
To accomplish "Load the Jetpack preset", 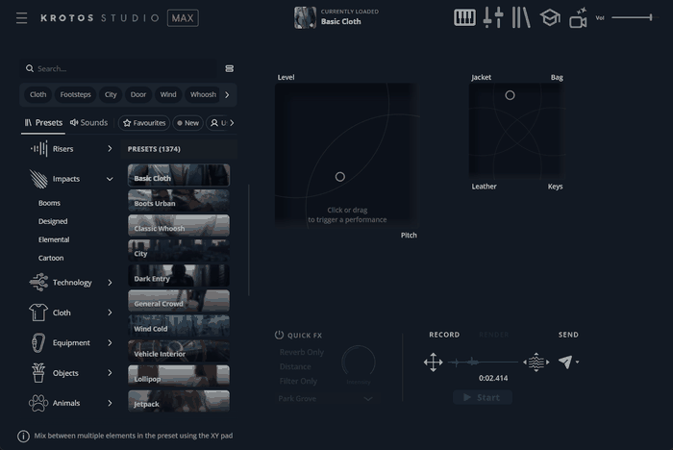I will (179, 402).
